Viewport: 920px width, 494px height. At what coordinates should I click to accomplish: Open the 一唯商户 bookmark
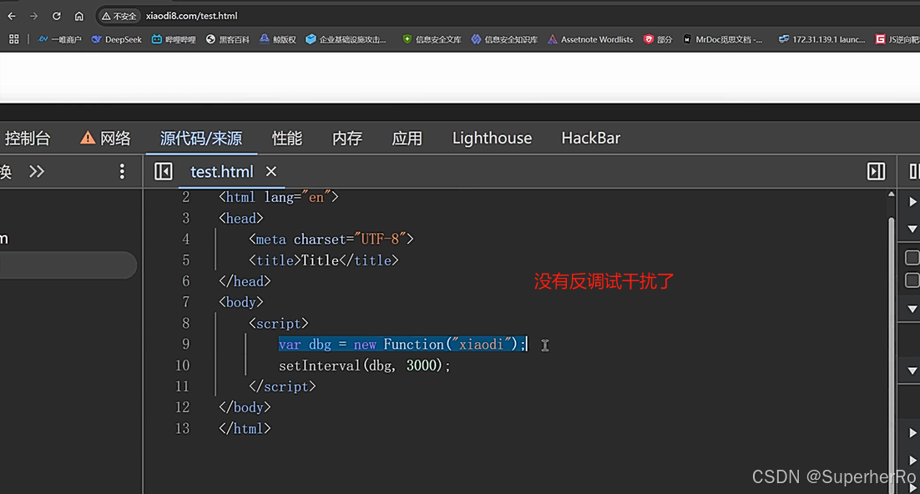tap(60, 39)
